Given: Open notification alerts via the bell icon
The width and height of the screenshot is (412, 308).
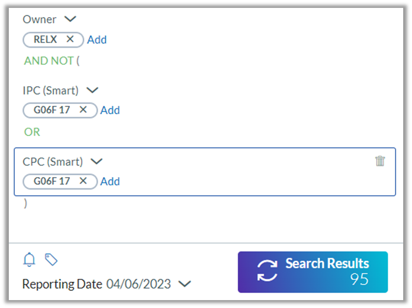Looking at the screenshot, I should point(29,260).
